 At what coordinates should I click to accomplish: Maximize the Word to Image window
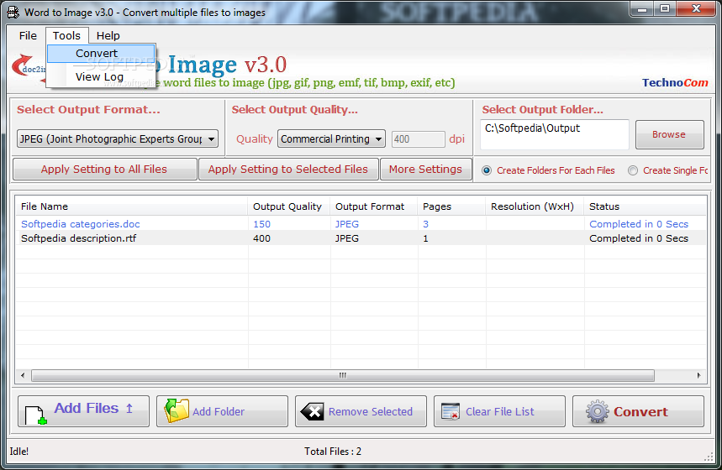[x=665, y=9]
